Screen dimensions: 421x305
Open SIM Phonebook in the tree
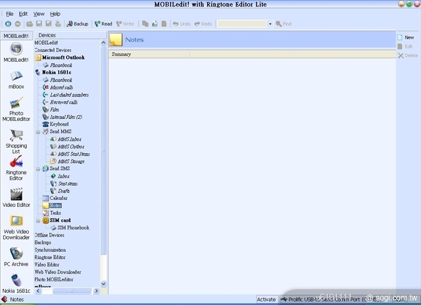click(x=73, y=227)
